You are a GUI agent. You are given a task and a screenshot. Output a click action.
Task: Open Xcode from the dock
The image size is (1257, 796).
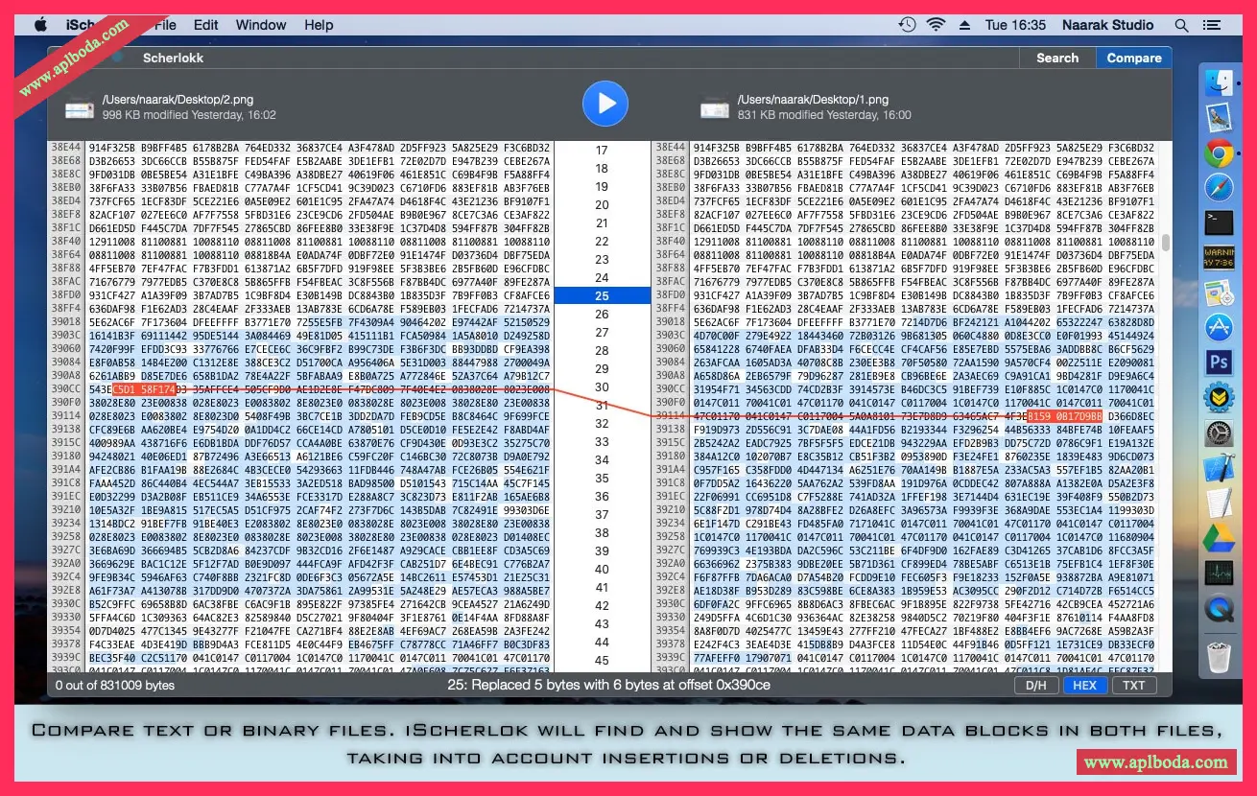click(x=1219, y=468)
